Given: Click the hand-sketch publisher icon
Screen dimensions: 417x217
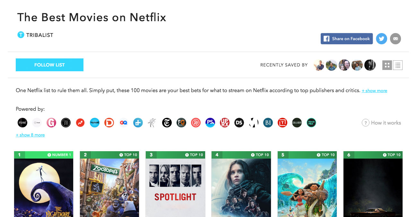Looking at the screenshot, I should tap(152, 123).
